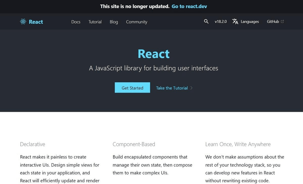The height and width of the screenshot is (184, 303).
Task: Switch to the Tutorial nav entry
Action: 95,22
